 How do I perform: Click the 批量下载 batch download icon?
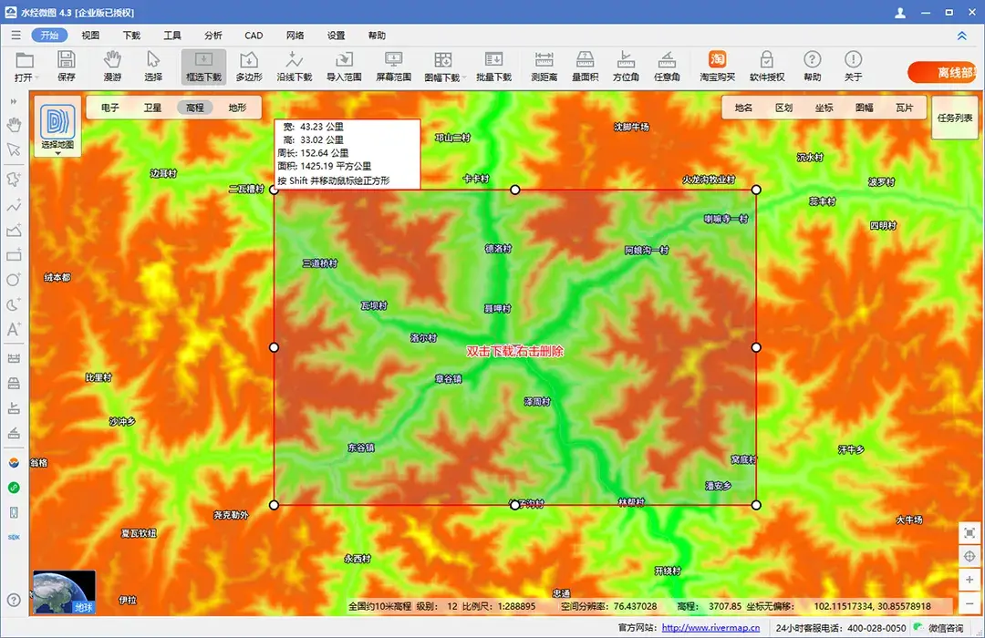point(493,67)
